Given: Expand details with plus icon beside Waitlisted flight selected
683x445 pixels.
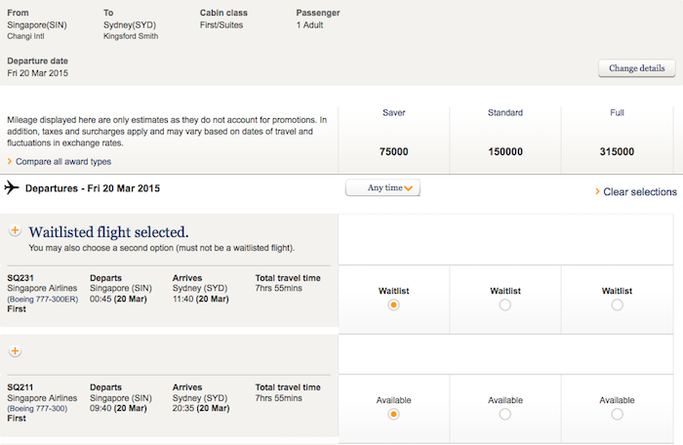Looking at the screenshot, I should (x=15, y=230).
